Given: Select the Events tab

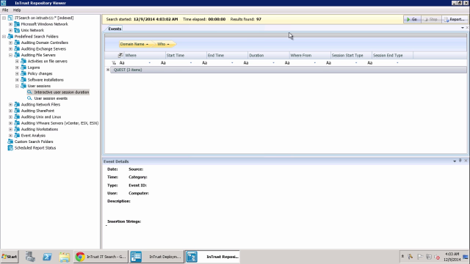Looking at the screenshot, I should (115, 29).
